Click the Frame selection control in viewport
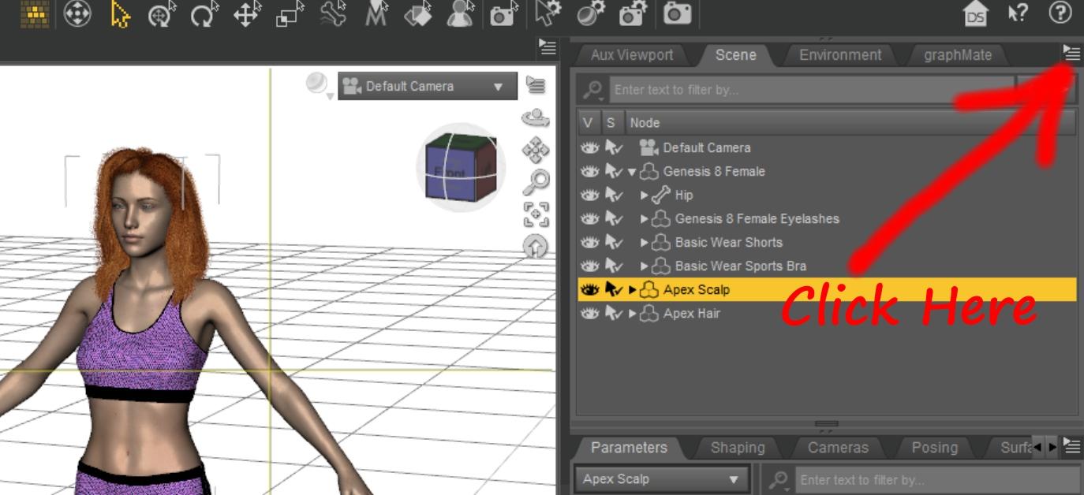1084x495 pixels. (536, 214)
